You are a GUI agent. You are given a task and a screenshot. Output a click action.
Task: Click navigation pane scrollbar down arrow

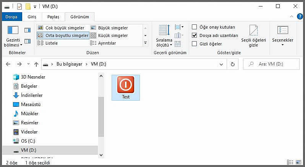tap(101, 155)
